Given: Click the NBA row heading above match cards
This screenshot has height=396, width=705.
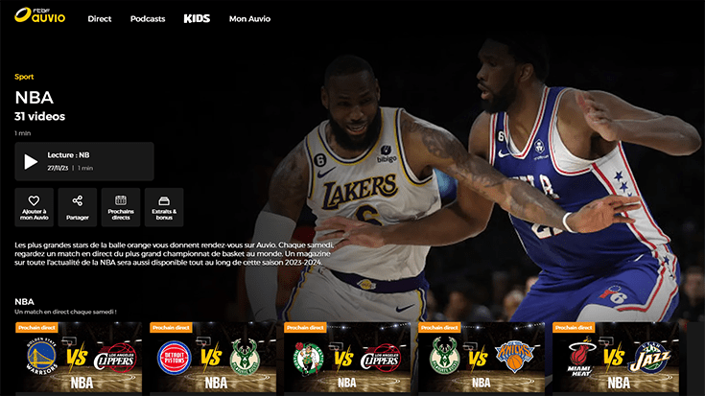Looking at the screenshot, I should [x=24, y=302].
